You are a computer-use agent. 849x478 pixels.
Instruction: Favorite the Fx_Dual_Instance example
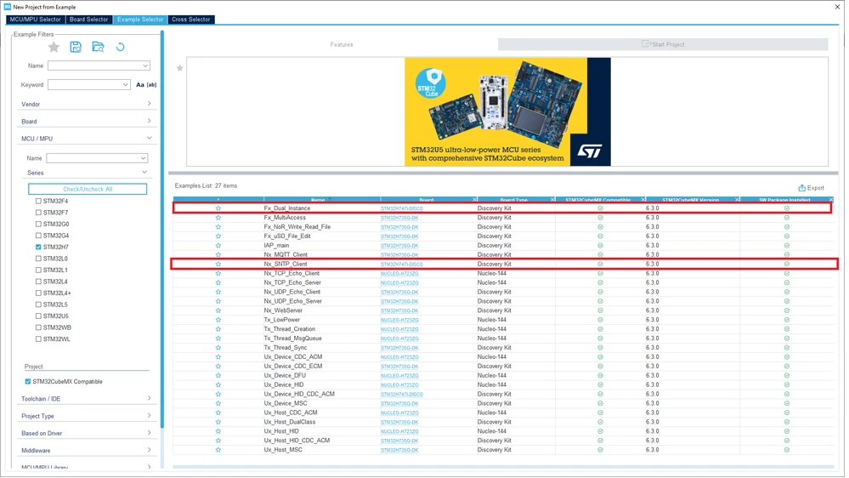point(218,208)
